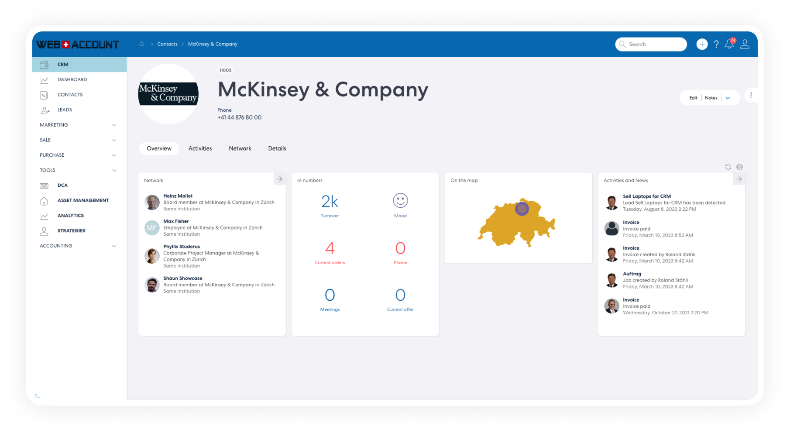The width and height of the screenshot is (790, 433).
Task: Open widget settings gear icon
Action: (739, 167)
